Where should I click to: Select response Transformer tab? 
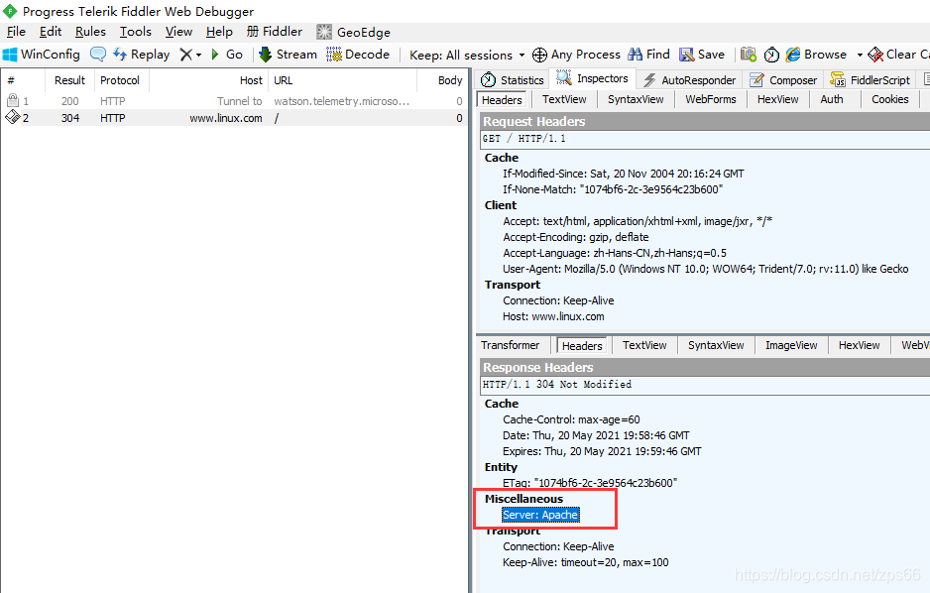(510, 345)
